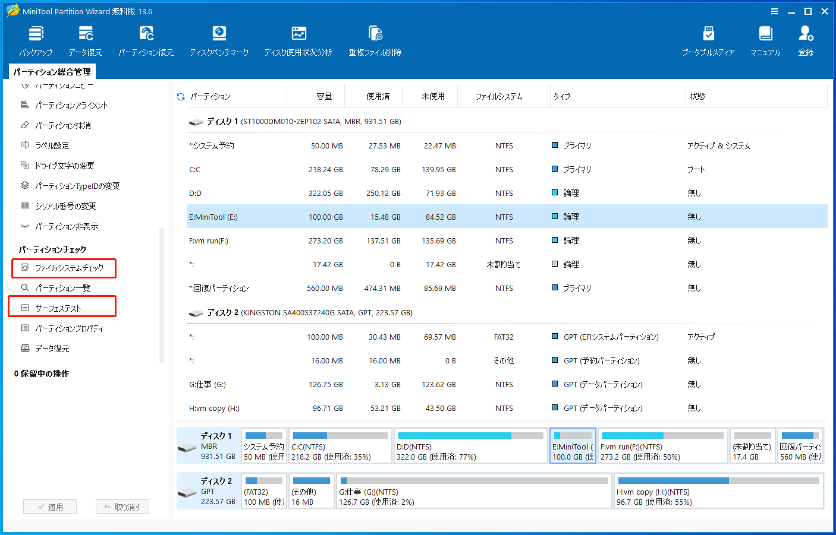Screen dimensions: 836x535
Task: Open the マニュアル manual
Action: (x=765, y=41)
